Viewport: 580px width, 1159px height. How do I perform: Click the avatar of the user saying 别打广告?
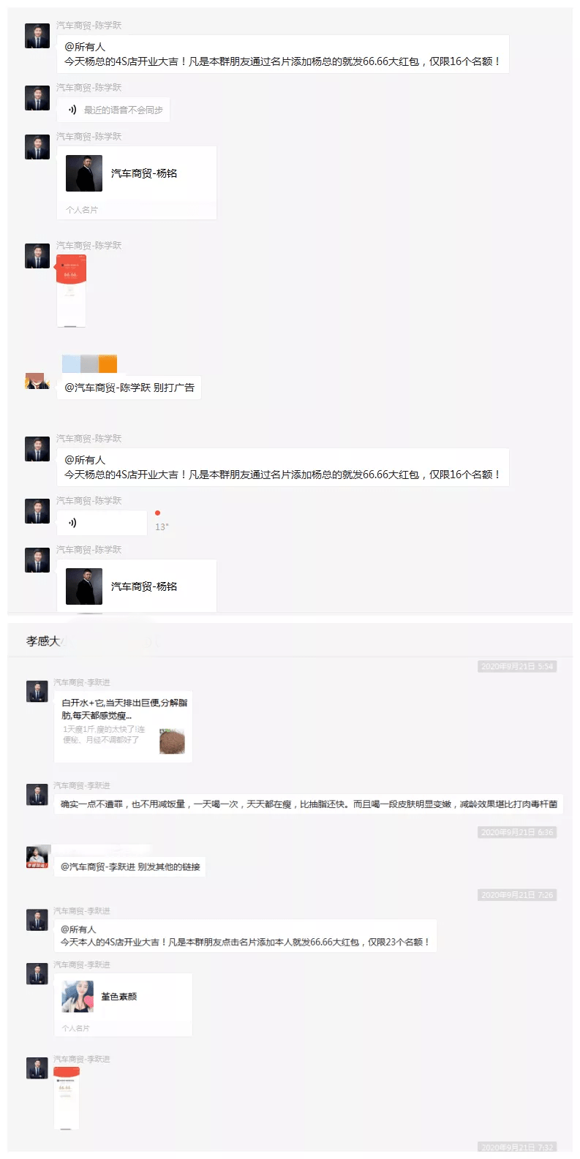37,381
